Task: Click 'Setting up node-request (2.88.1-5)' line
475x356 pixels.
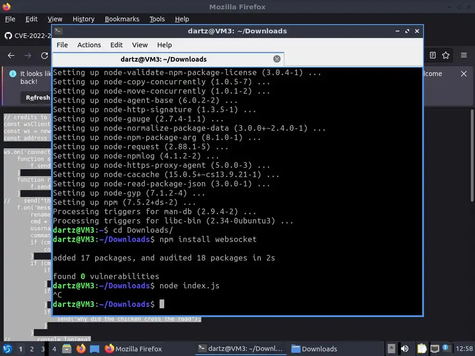Action: pos(141,146)
